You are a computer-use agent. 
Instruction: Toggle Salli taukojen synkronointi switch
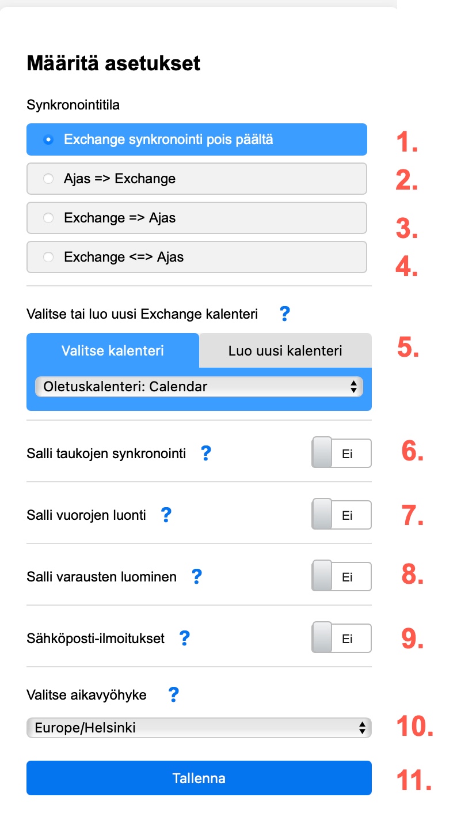pyautogui.click(x=341, y=454)
